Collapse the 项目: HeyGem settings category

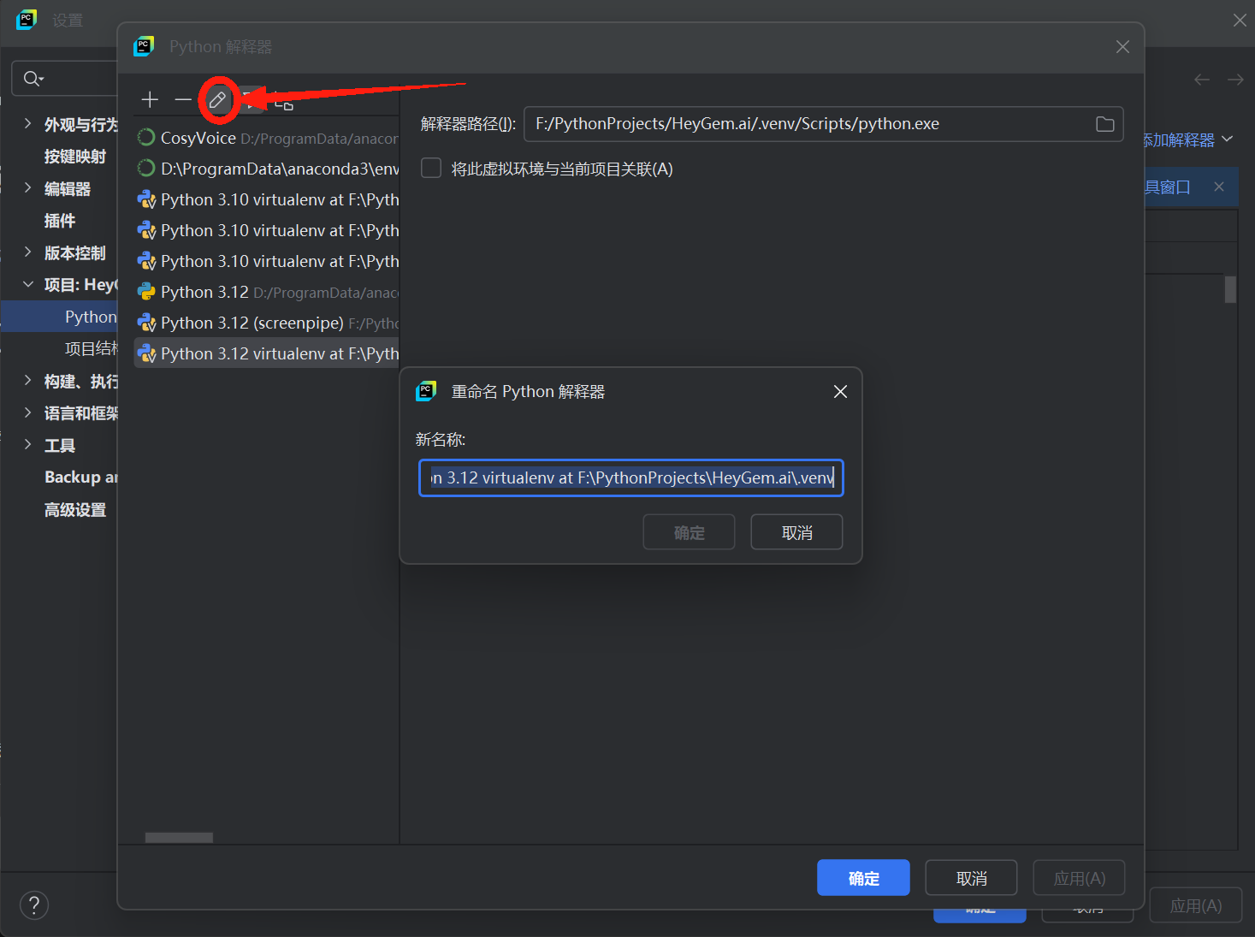(27, 284)
